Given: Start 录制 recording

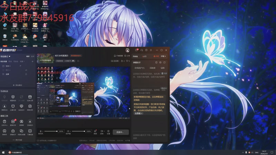Looking at the screenshot, I should coord(101,132).
